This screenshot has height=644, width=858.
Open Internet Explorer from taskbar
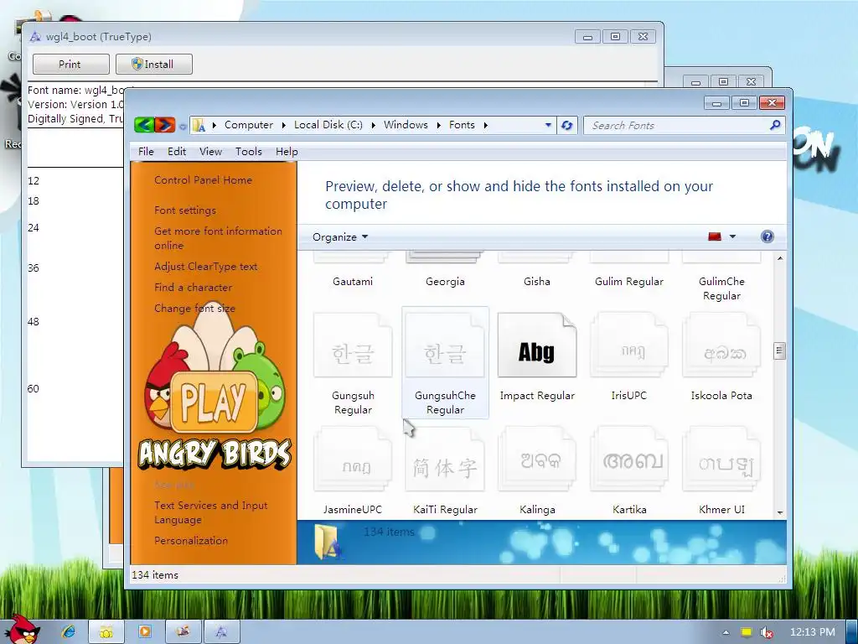[x=69, y=631]
